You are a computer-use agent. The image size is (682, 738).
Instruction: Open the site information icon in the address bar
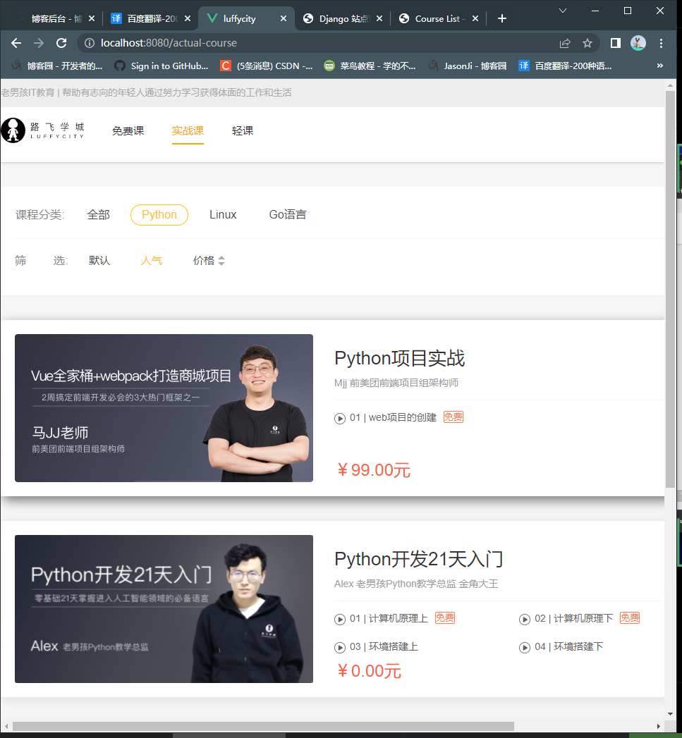[89, 43]
